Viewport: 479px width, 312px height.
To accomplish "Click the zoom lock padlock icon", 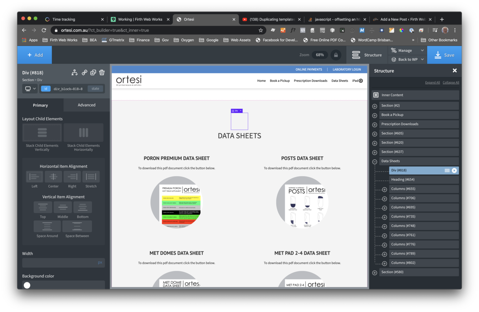I will 336,55.
